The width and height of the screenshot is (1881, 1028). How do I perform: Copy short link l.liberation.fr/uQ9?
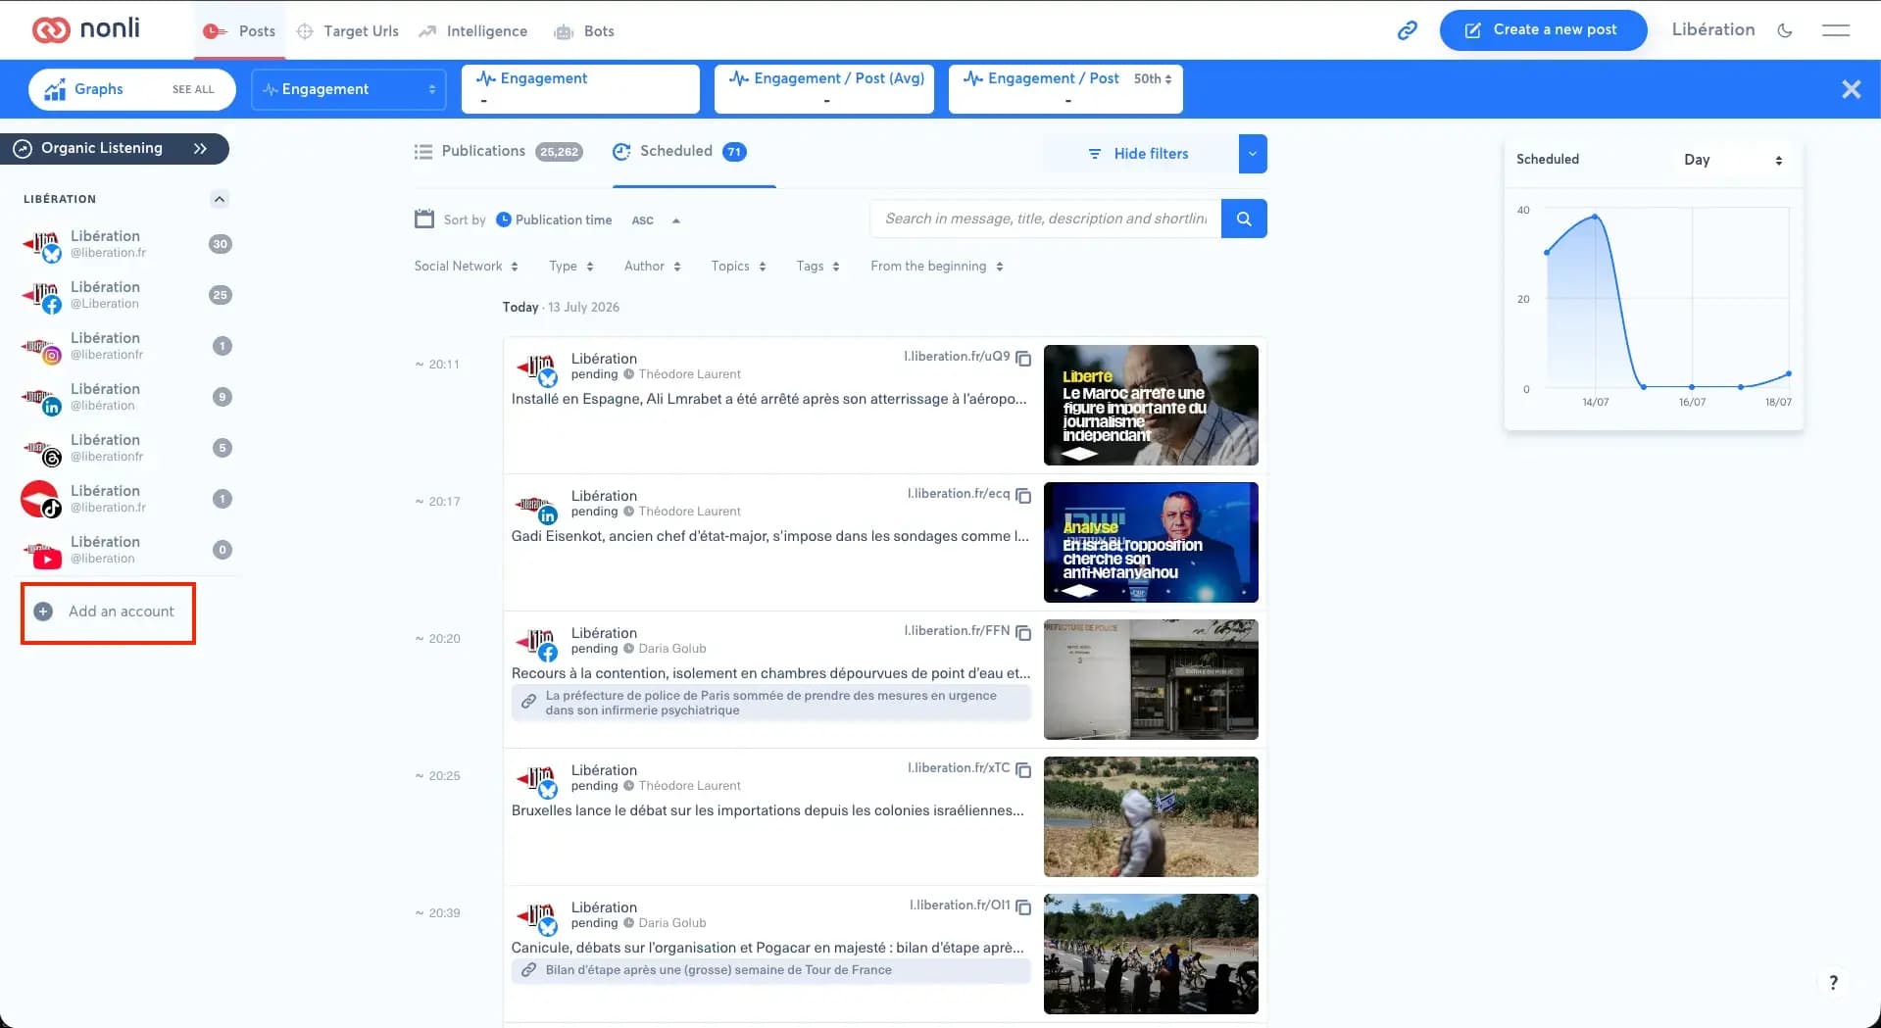coord(1023,359)
